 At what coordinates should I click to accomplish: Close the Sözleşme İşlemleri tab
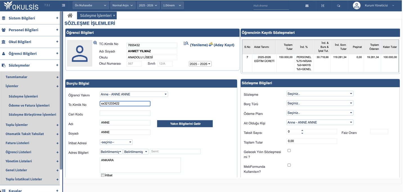tap(114, 16)
